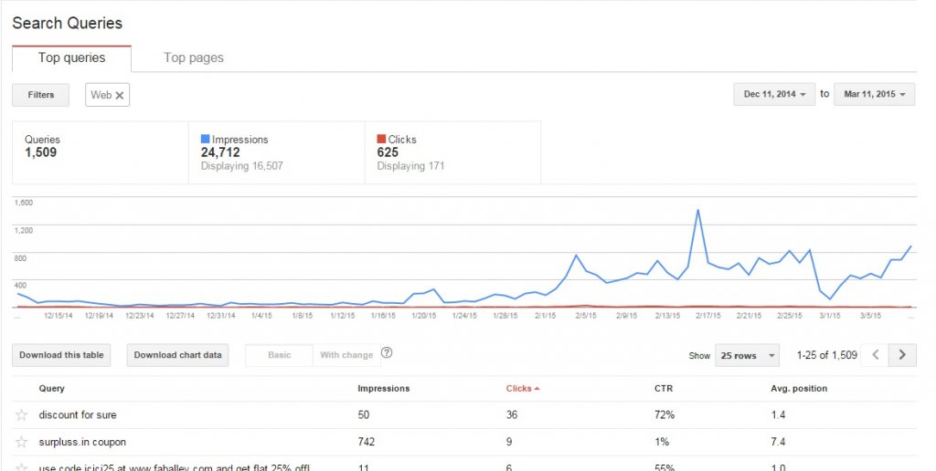Remove the Web filter via its X
This screenshot has width=936, height=471.
click(120, 95)
